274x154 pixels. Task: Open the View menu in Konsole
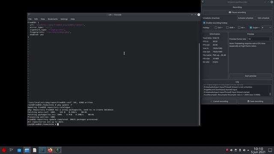pyautogui.click(x=43, y=19)
